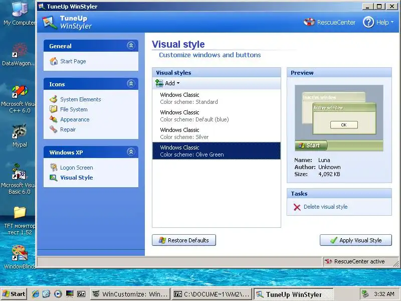This screenshot has height=301, width=401.
Task: Open the Logon Screen link
Action: 77,168
